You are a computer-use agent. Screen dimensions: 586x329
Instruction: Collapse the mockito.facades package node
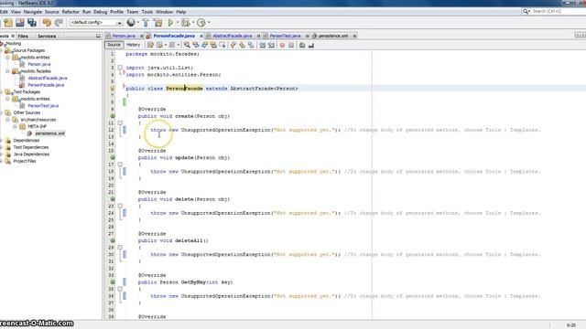(x=7, y=71)
